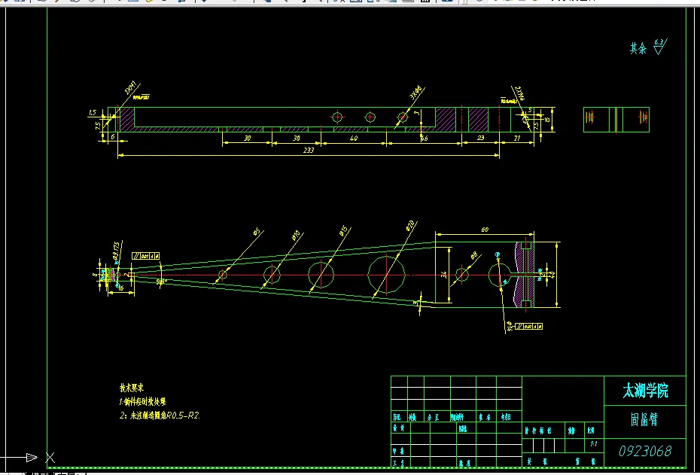Select the 23 dimension text in the section view
Viewport: 700px width, 475px height.
(481, 138)
